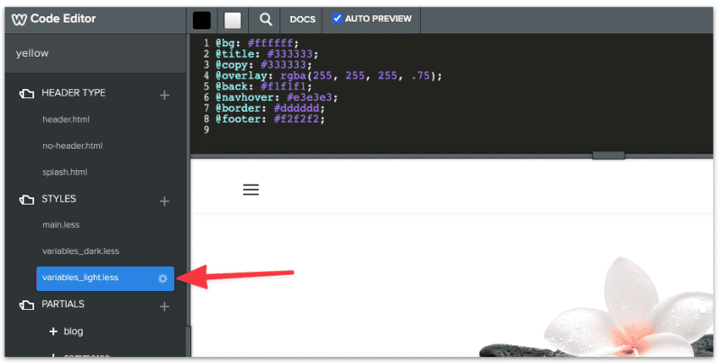This screenshot has width=721, height=364.
Task: Click the @back variable line
Action: point(264,86)
